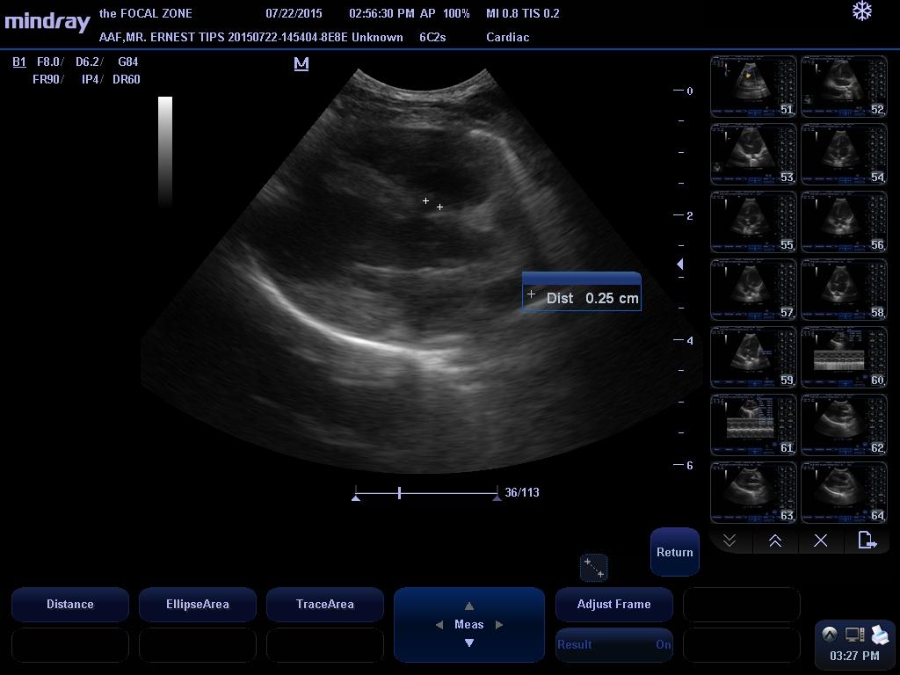Select the B1 image mode indicator
Screen dimensions: 900x675
coord(19,62)
